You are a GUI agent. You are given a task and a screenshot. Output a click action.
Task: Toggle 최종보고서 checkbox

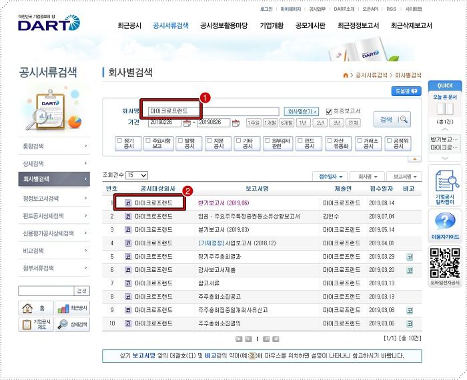[329, 111]
